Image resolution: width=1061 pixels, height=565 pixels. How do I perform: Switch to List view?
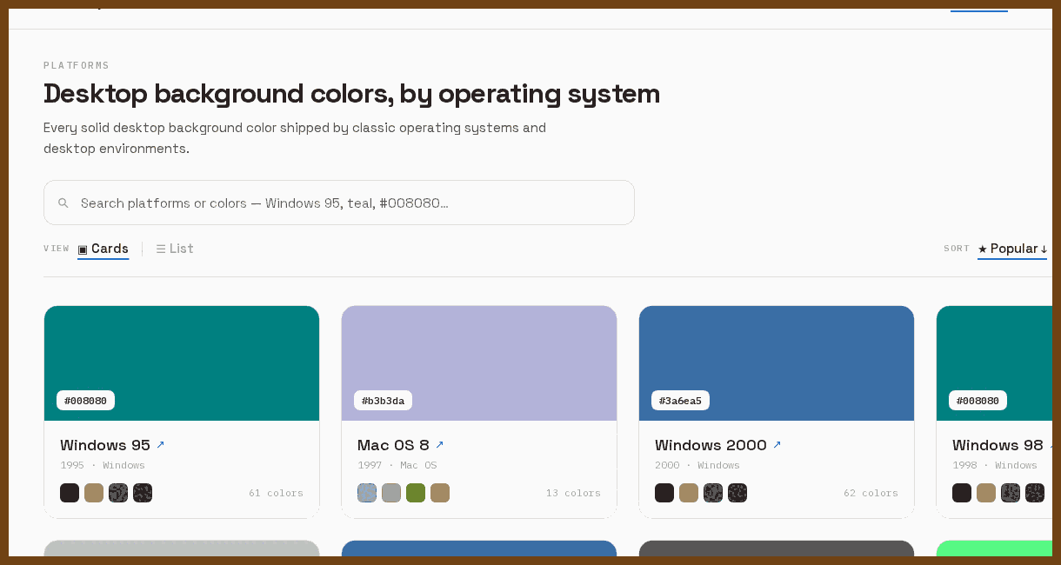coord(175,249)
